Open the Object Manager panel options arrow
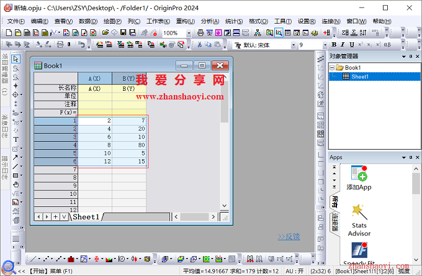The image size is (422, 276). coord(404,57)
